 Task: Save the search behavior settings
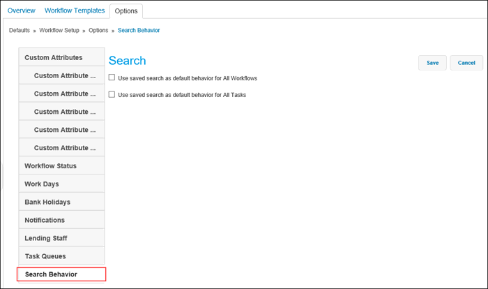click(432, 63)
